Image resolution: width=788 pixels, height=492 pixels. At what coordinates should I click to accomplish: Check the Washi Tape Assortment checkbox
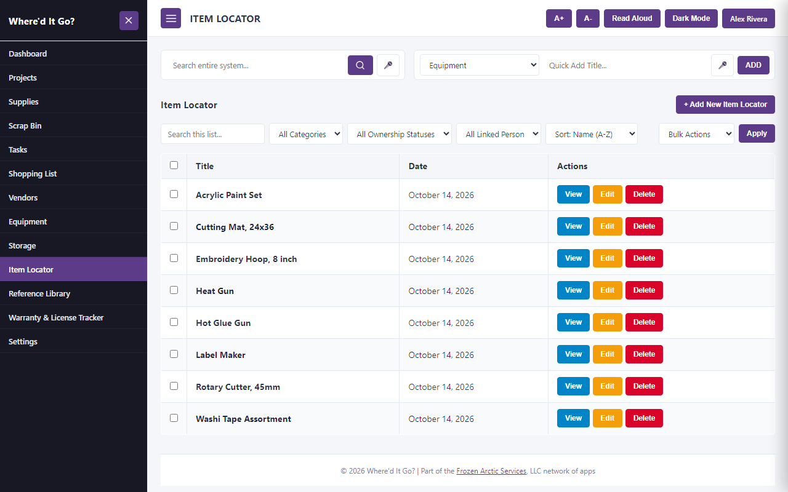coord(174,418)
